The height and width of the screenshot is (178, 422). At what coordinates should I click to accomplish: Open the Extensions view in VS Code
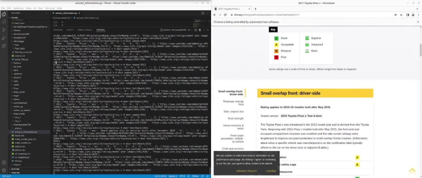pos(4,46)
